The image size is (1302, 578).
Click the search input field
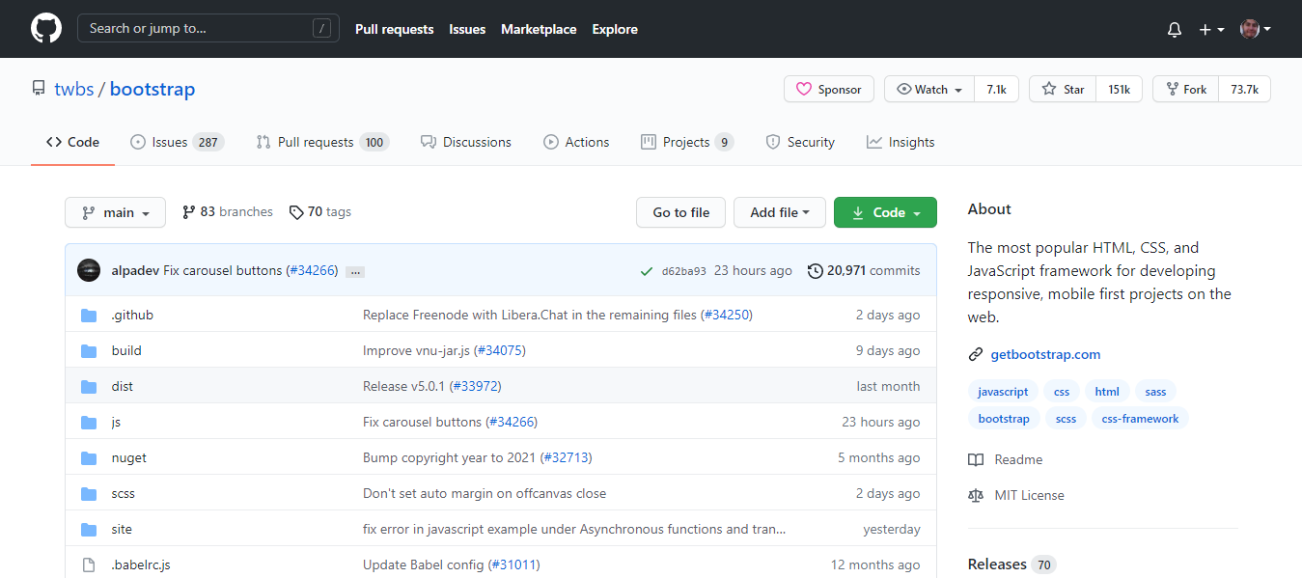click(x=208, y=28)
